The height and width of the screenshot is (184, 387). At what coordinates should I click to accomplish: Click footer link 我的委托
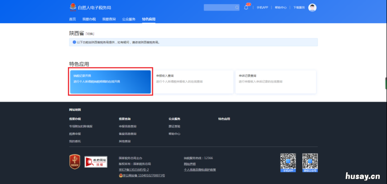pos(75,141)
